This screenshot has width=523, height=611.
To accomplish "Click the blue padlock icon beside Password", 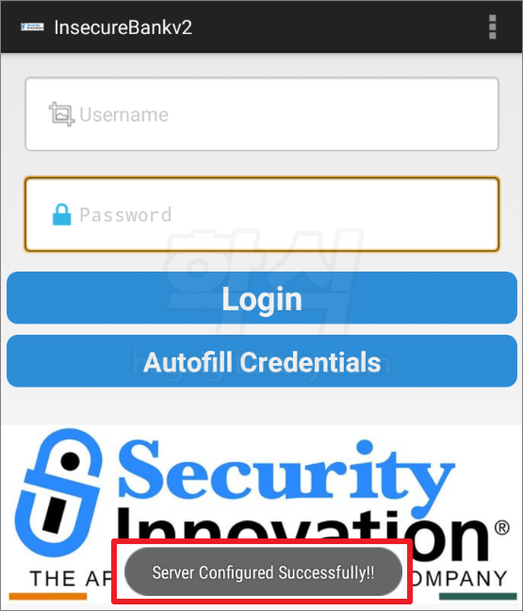I will pos(61,214).
